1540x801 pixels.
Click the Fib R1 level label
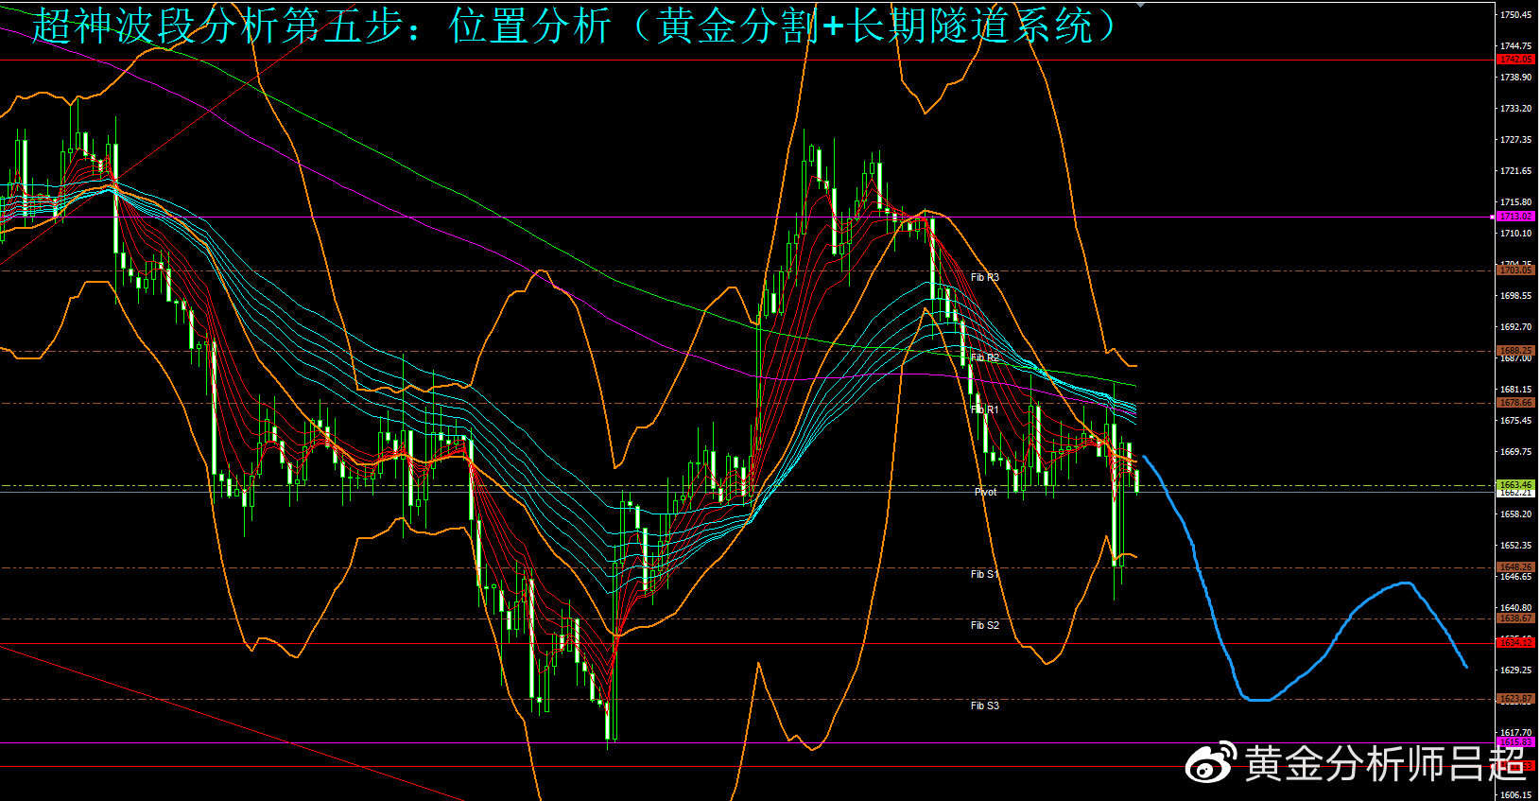[x=984, y=409]
